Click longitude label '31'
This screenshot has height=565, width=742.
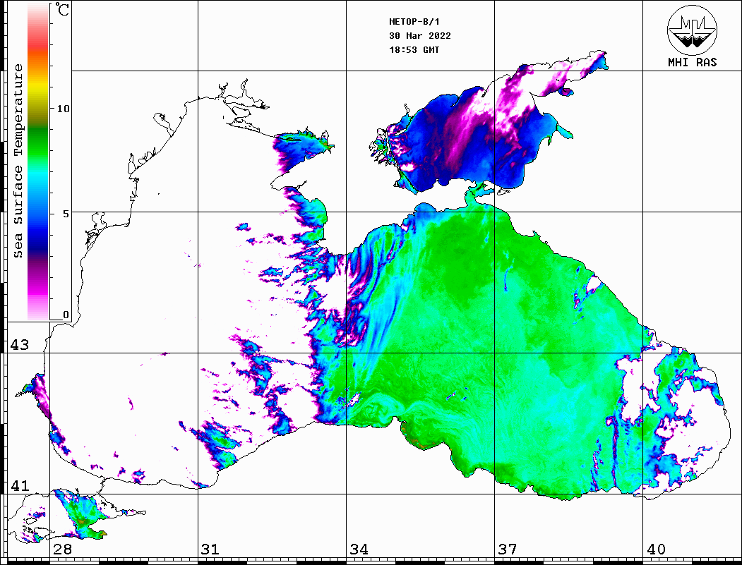(x=210, y=549)
